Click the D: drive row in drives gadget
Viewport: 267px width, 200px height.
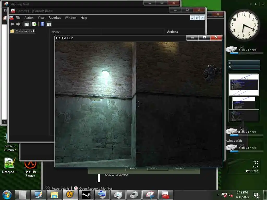tap(244, 67)
